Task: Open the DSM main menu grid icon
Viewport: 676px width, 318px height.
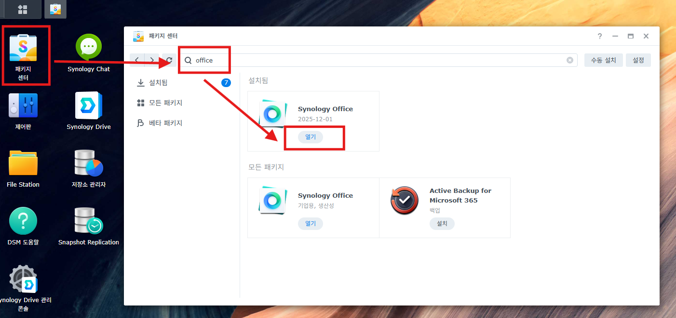Action: coord(22,9)
